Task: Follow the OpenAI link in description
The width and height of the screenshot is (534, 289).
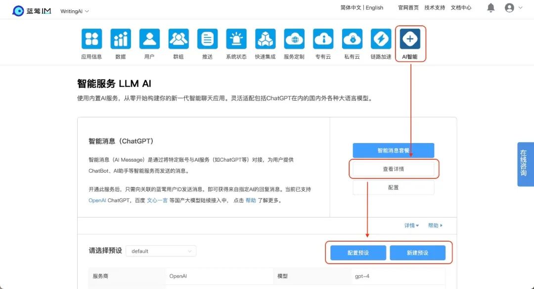Action: point(97,200)
